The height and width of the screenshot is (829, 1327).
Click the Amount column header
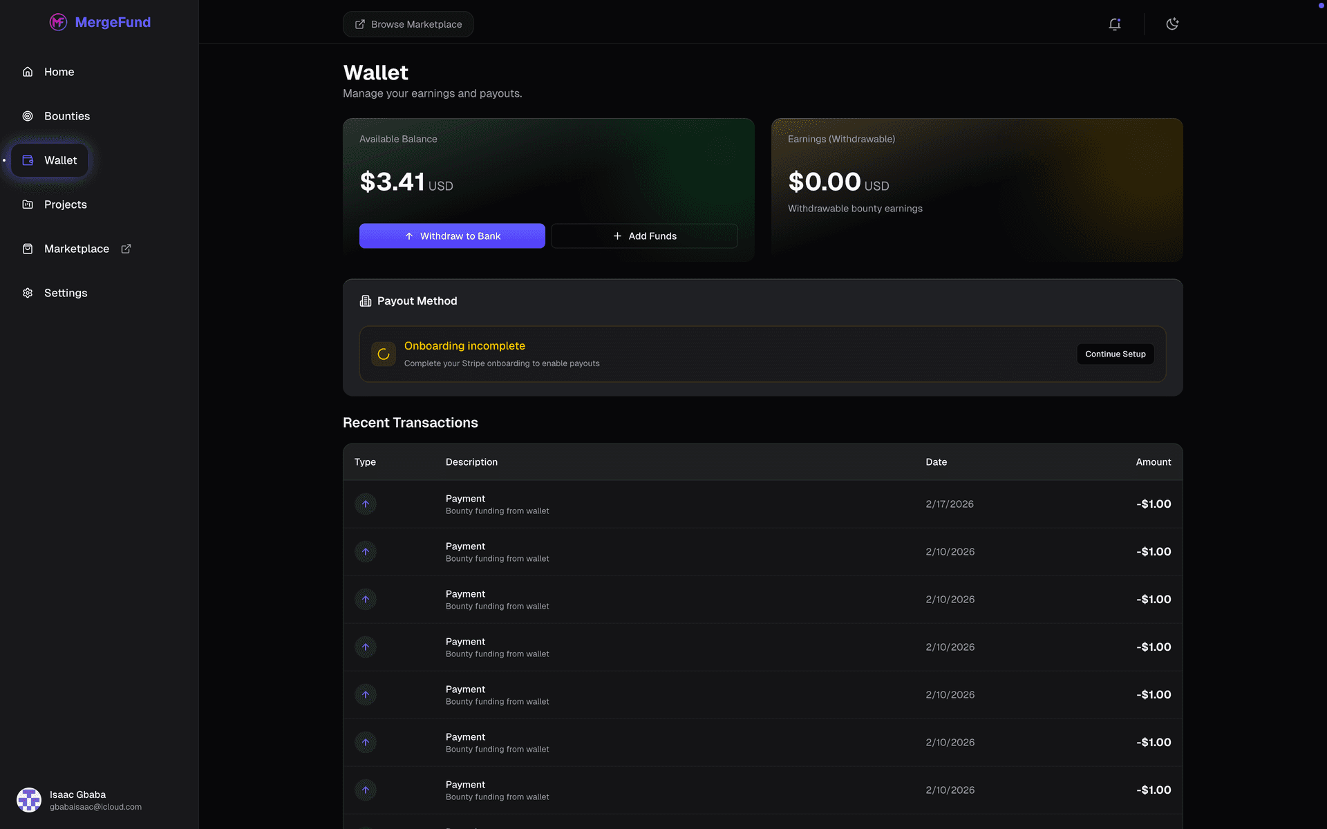point(1153,462)
